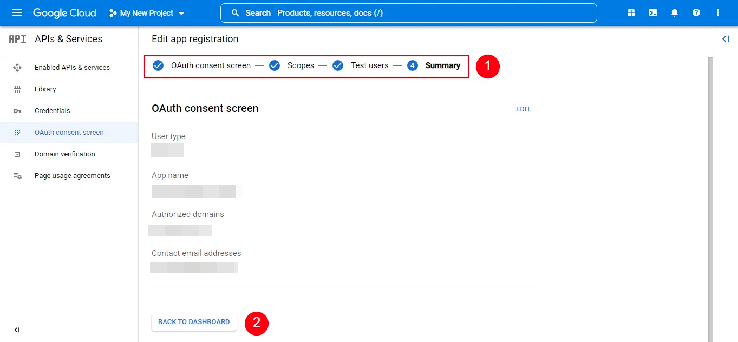The height and width of the screenshot is (342, 738).
Task: Open the more options vertical dots menu
Action: (x=717, y=12)
